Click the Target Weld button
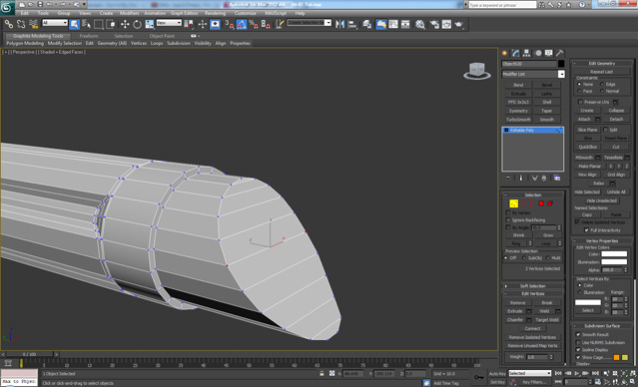Screen dimensions: 638x387 547,320
